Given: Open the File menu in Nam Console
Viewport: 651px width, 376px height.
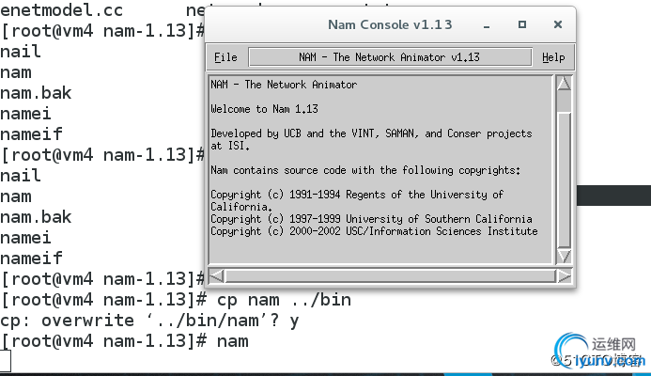Looking at the screenshot, I should [225, 57].
